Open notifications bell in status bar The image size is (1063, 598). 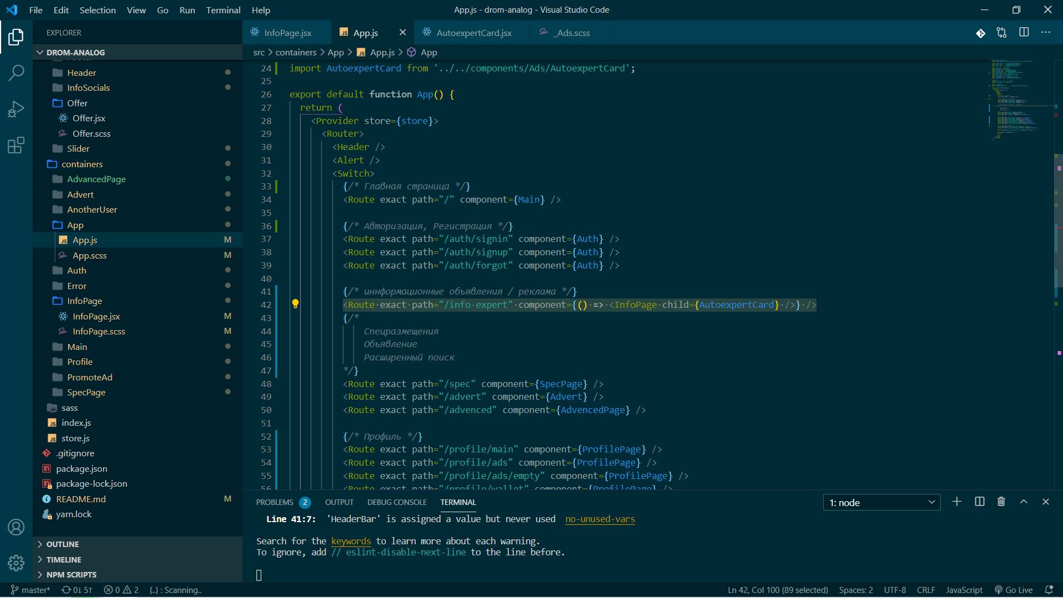tap(1048, 590)
